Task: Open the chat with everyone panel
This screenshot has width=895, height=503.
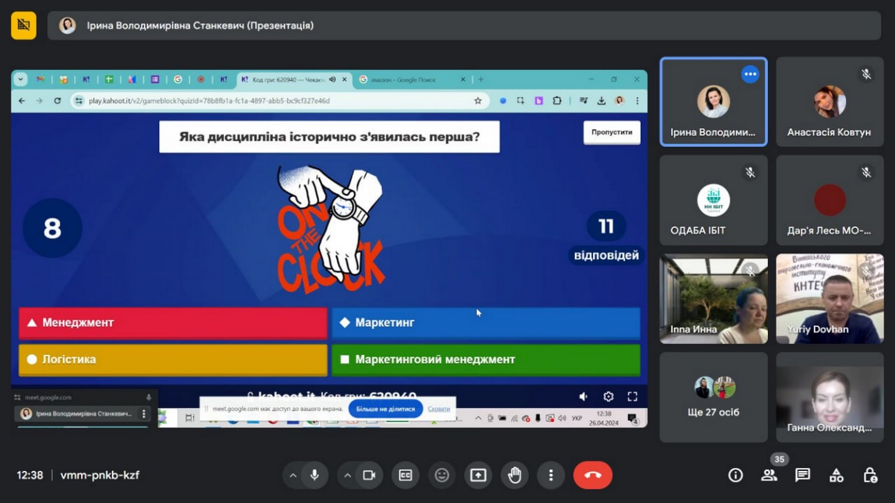Action: [x=803, y=475]
